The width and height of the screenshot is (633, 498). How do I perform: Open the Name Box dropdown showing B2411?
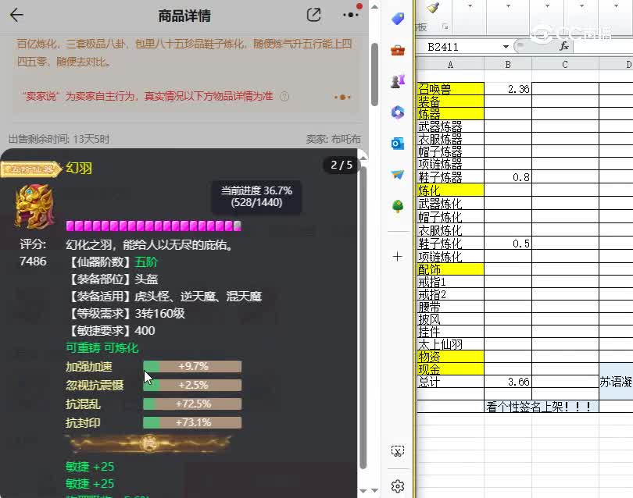(x=506, y=46)
